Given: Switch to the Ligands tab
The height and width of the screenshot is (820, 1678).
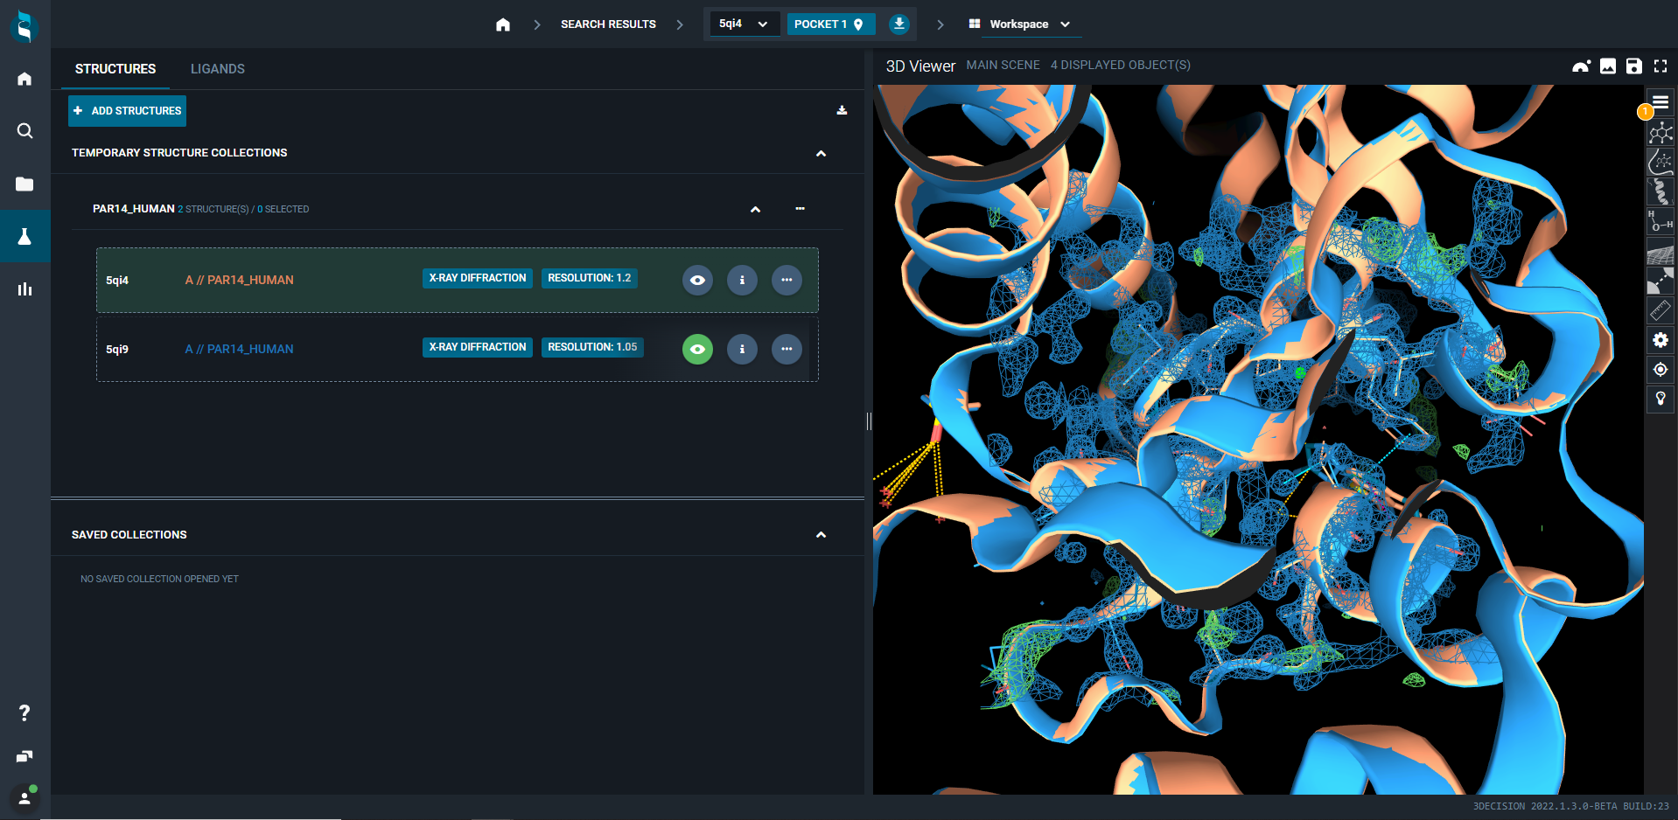Looking at the screenshot, I should click(218, 69).
